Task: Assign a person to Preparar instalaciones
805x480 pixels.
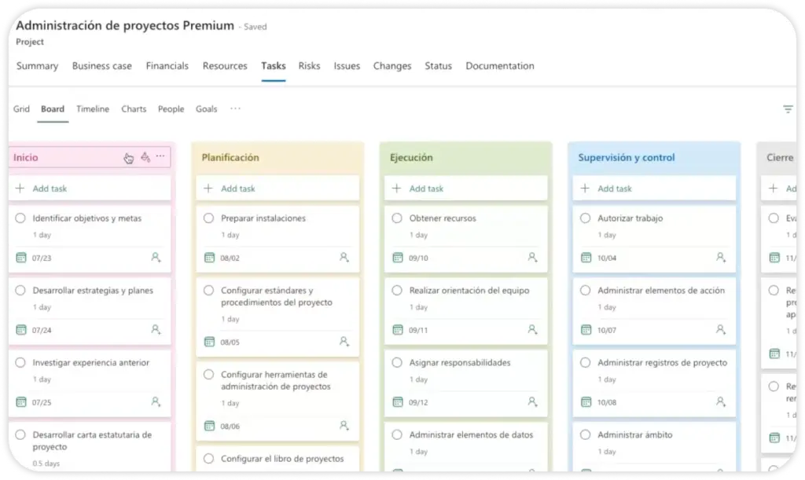Action: coord(344,258)
